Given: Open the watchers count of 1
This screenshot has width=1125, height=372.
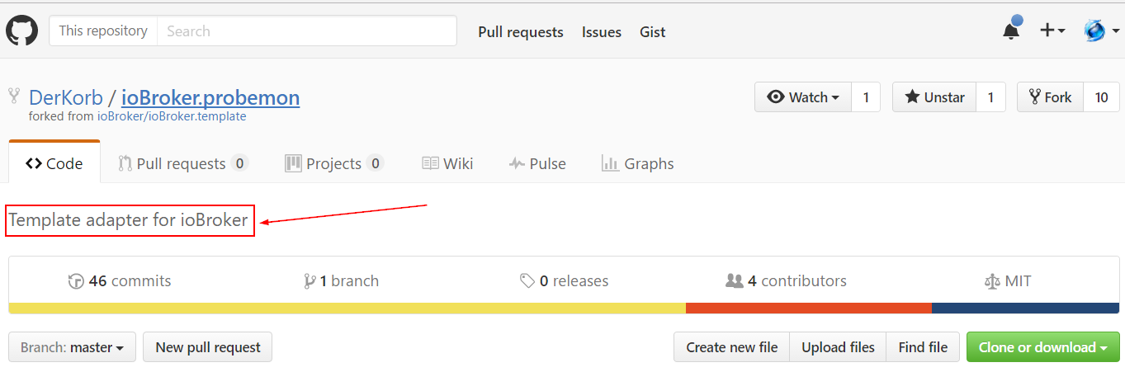Looking at the screenshot, I should click(x=866, y=97).
